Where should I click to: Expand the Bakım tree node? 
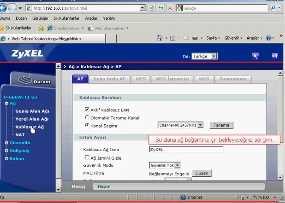pos(7,158)
